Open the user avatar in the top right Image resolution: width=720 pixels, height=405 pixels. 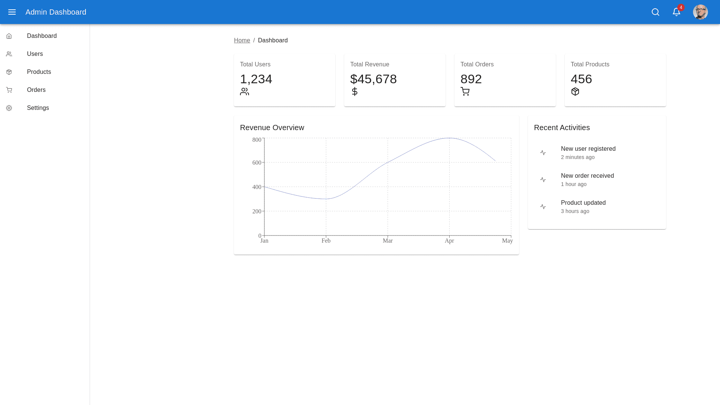pyautogui.click(x=700, y=12)
